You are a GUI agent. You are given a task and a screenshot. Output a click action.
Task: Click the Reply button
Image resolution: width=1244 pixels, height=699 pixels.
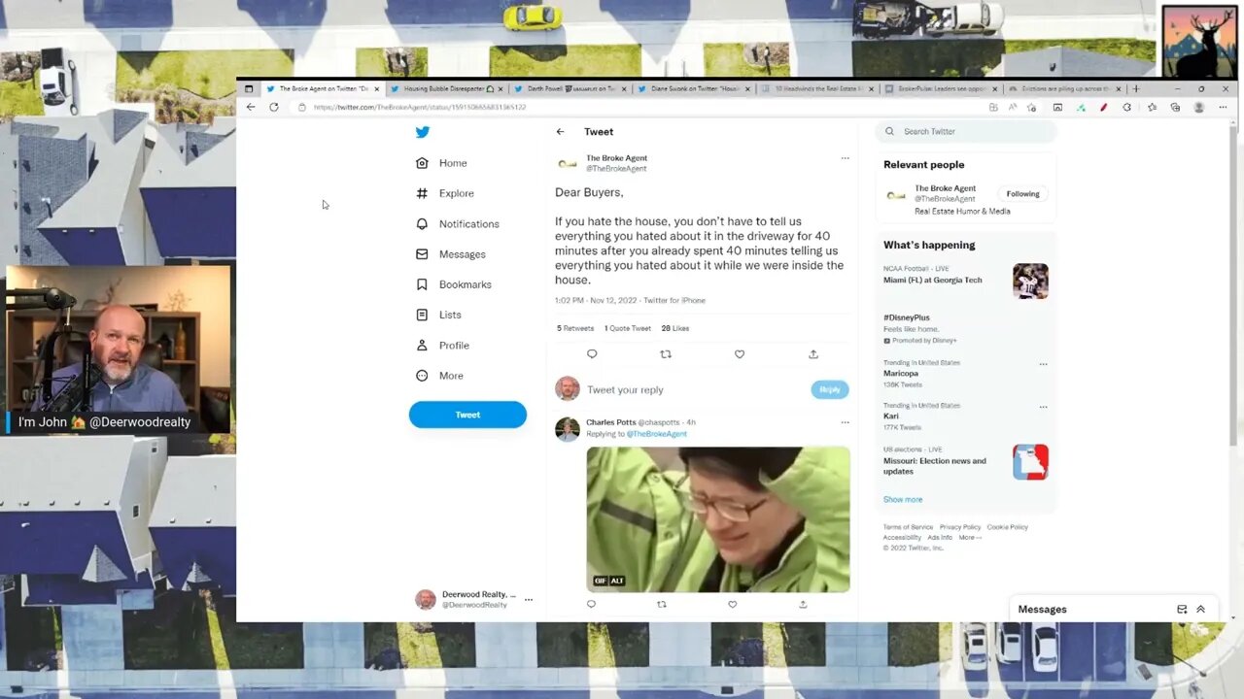(829, 389)
